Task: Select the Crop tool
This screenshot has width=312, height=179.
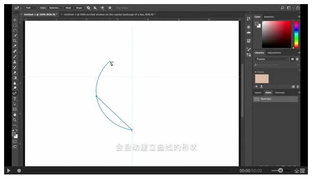Action: (15, 41)
